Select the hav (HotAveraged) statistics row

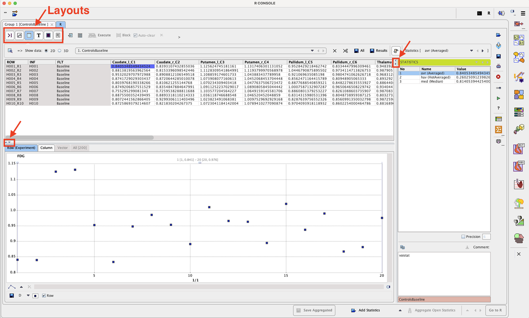(x=444, y=77)
